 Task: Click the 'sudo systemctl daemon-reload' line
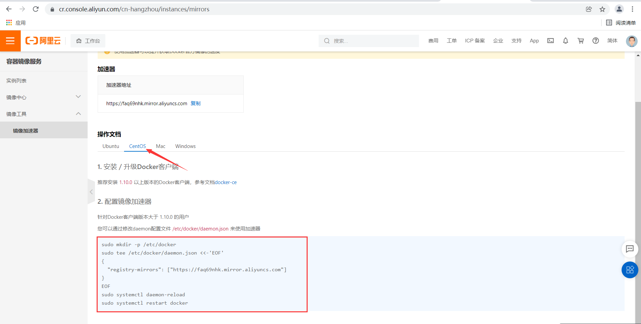pyautogui.click(x=143, y=295)
